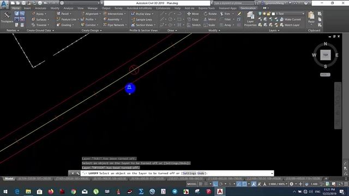Click the N direction on the compass
The height and width of the screenshot is (196, 349).
(x=326, y=44)
